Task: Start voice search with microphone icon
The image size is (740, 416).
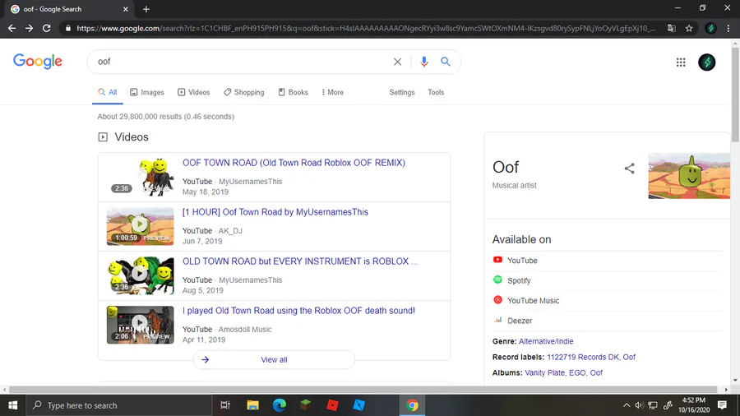Action: point(423,62)
